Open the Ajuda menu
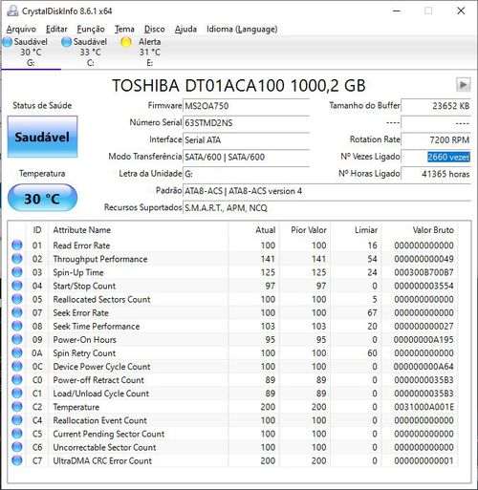478x490 pixels. 185,29
